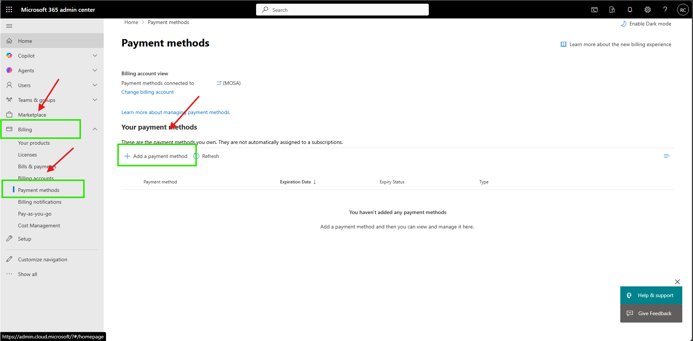Go to Bills & payments
The image size is (693, 341).
[37, 166]
